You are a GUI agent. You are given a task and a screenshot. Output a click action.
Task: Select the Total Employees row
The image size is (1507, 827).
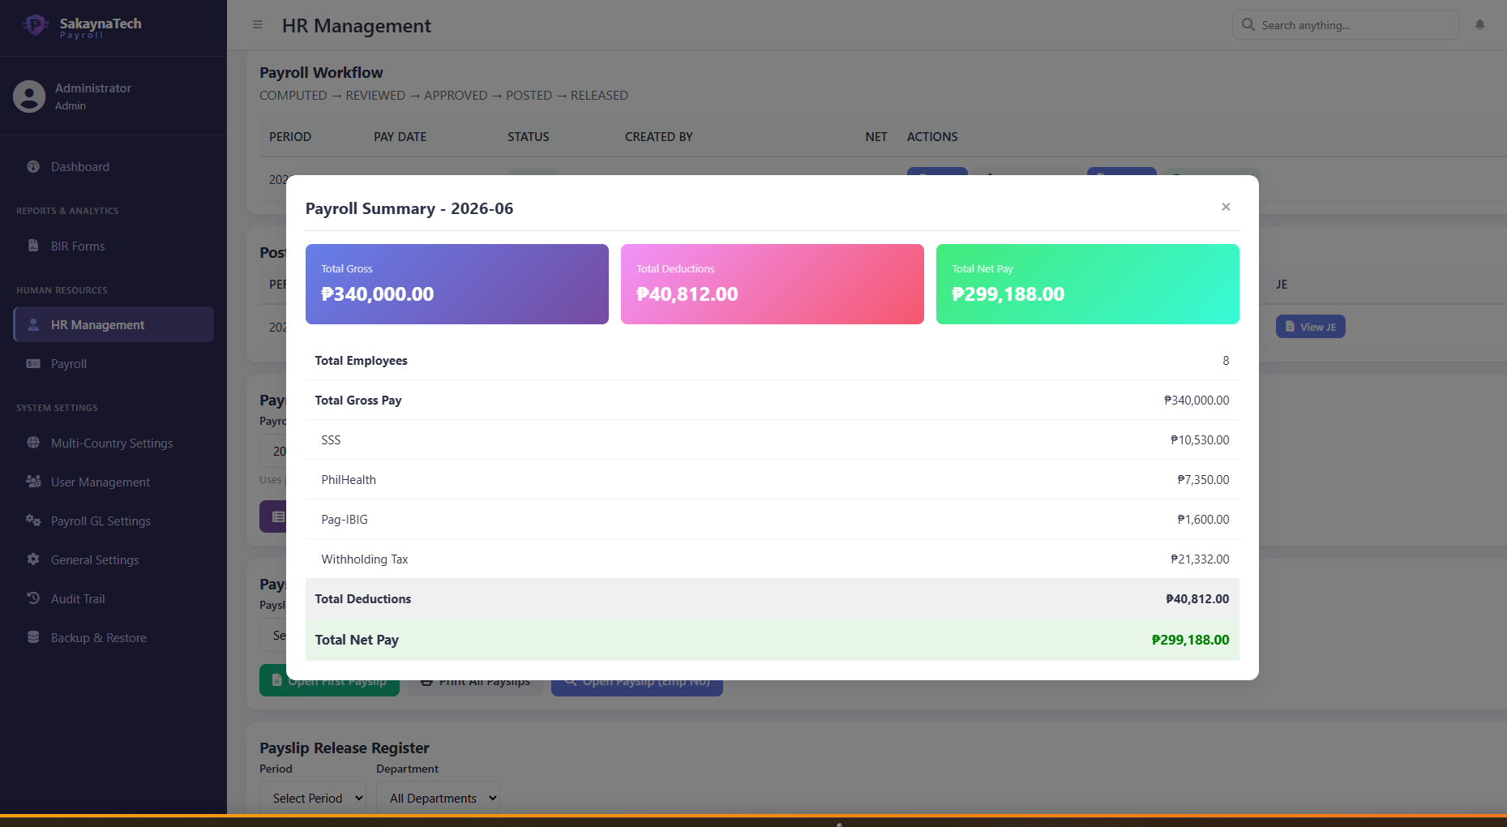click(x=772, y=360)
